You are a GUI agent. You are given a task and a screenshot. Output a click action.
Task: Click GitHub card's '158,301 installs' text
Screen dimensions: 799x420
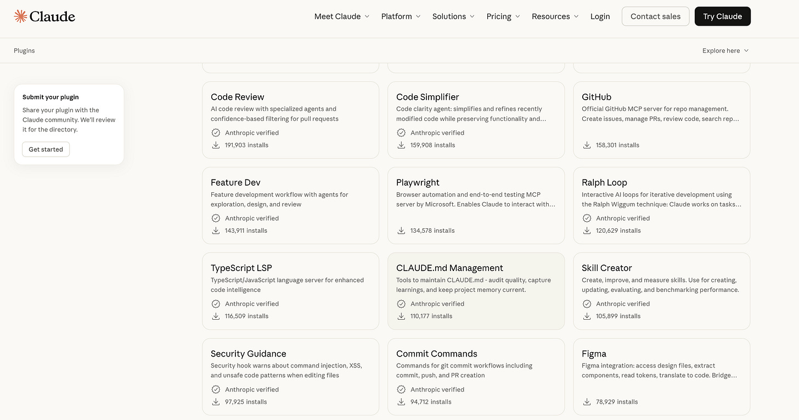click(x=617, y=145)
